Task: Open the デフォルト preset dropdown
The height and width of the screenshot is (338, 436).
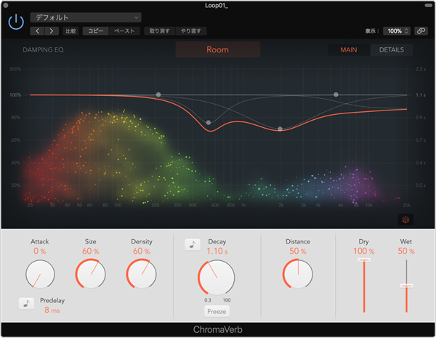Action: 86,17
